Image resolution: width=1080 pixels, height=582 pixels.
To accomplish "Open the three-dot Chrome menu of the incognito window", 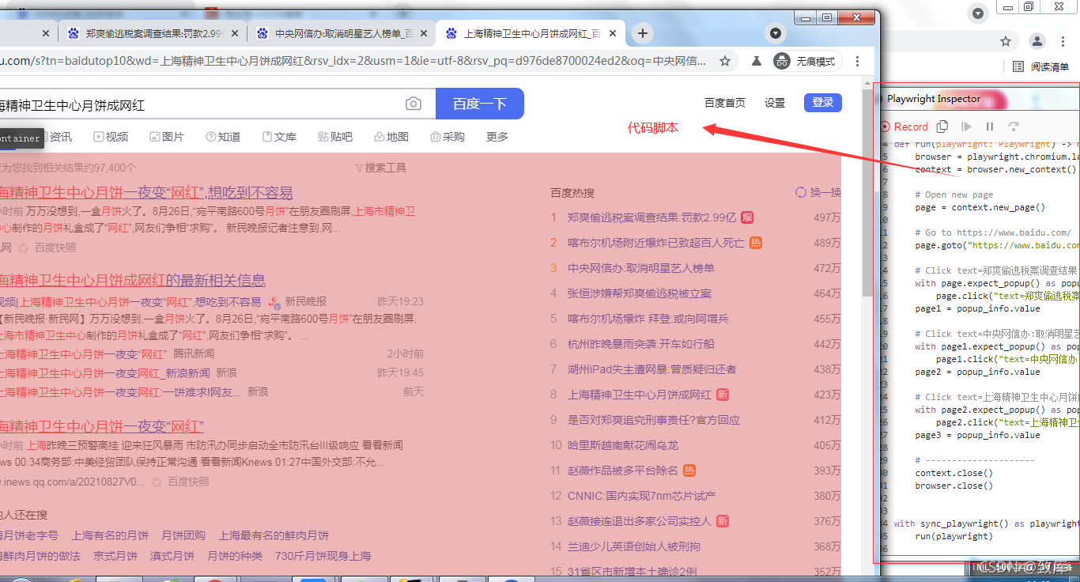I will click(x=859, y=61).
